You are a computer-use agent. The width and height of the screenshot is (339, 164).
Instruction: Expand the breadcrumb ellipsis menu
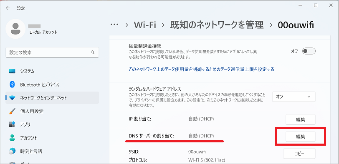coord(114,25)
